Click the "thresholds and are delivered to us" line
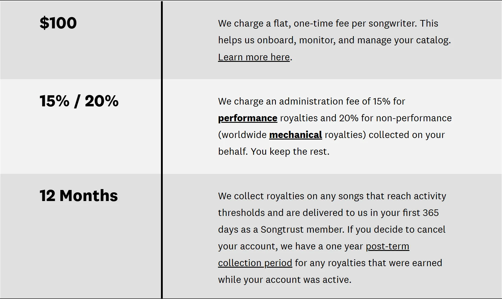 click(328, 213)
